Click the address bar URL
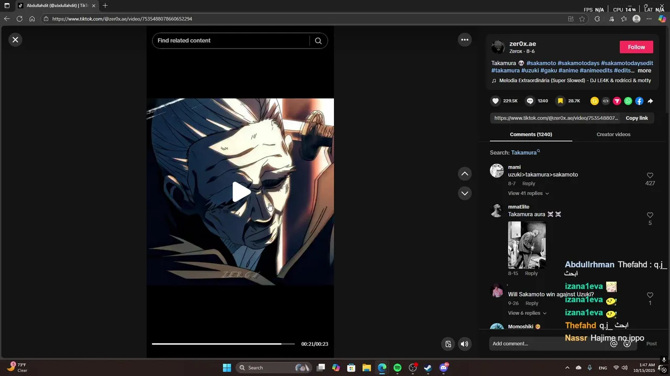The image size is (670, 376). (x=122, y=19)
